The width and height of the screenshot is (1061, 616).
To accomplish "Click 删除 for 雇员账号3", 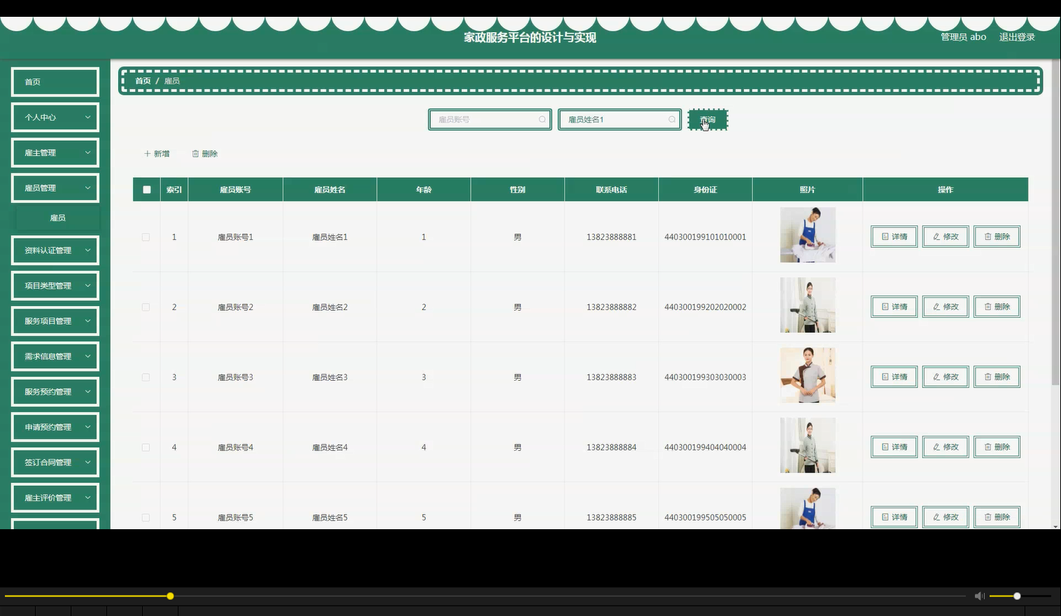I will 997,377.
